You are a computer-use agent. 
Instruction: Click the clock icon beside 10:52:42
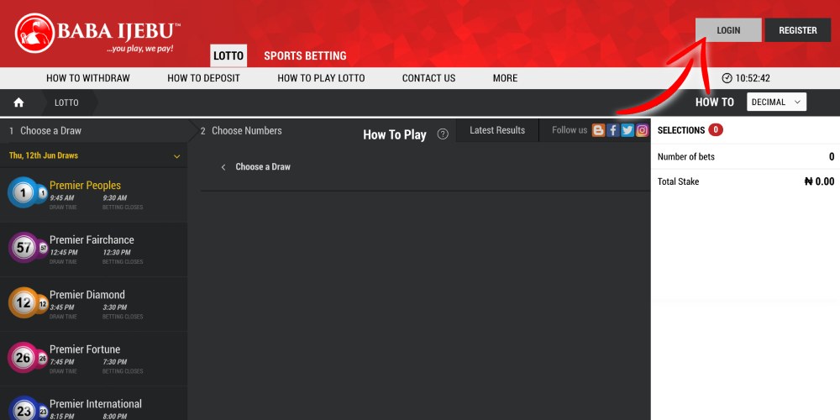tap(727, 78)
